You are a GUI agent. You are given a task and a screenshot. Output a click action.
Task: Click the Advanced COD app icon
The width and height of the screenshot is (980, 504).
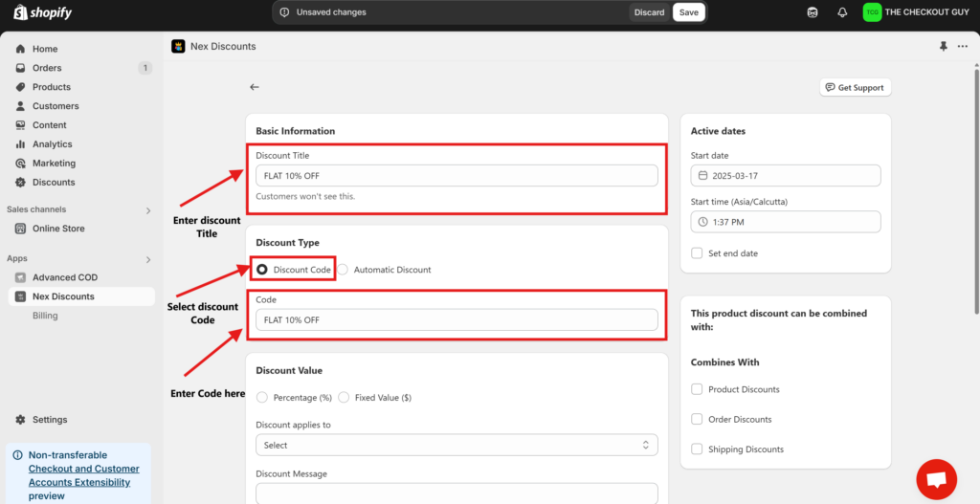(21, 277)
